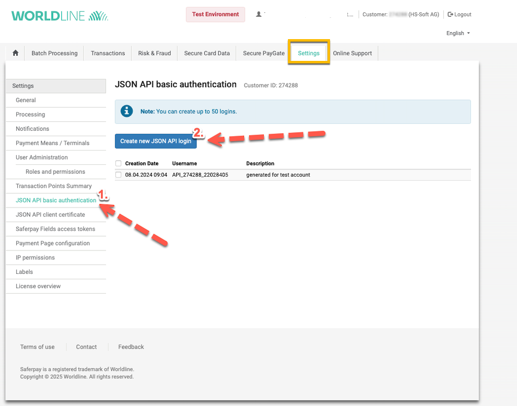Screen dimensions: 517x406
Task: Click the user profile icon
Action: click(258, 14)
